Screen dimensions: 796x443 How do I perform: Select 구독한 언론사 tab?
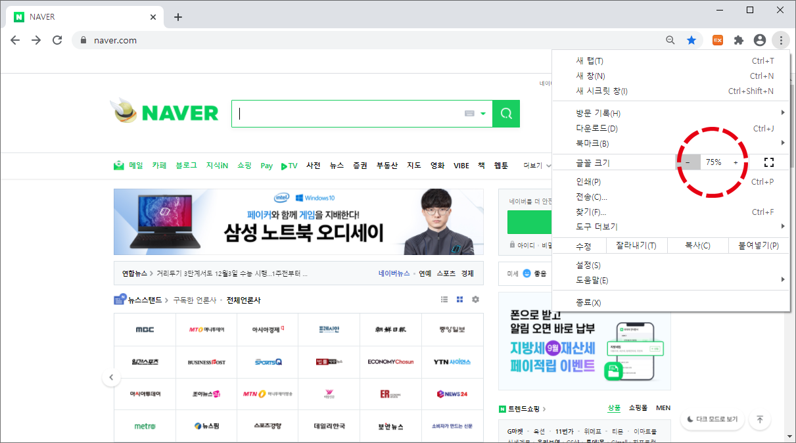[195, 300]
